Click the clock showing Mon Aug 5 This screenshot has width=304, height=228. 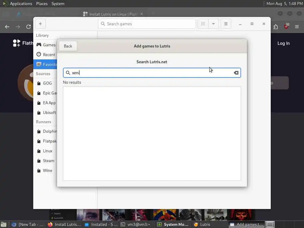[x=284, y=4]
